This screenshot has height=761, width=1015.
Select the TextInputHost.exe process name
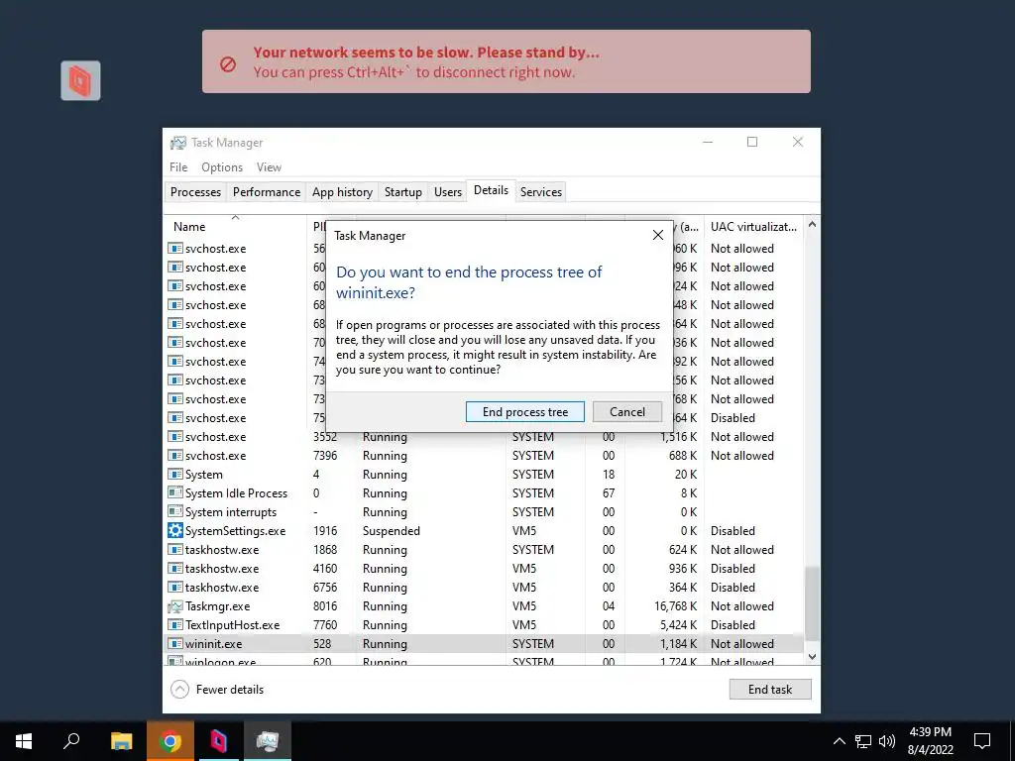(232, 625)
